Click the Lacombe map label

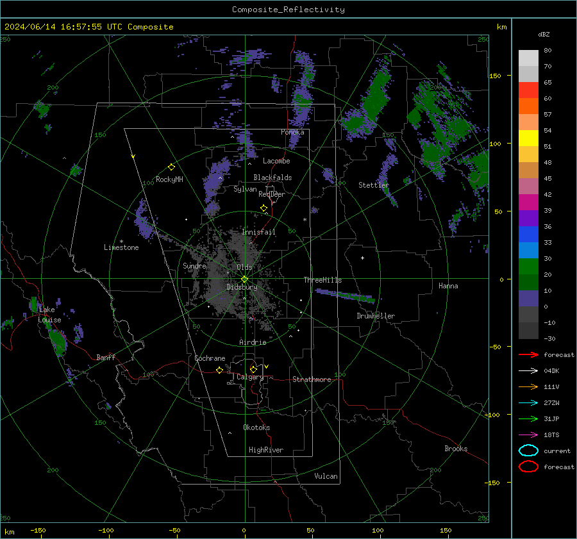pos(276,161)
